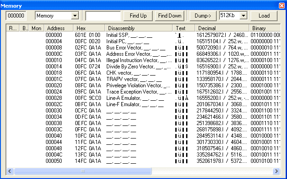Close the Memory window
Image resolution: width=287 pixels, height=179 pixels.
(x=282, y=6)
